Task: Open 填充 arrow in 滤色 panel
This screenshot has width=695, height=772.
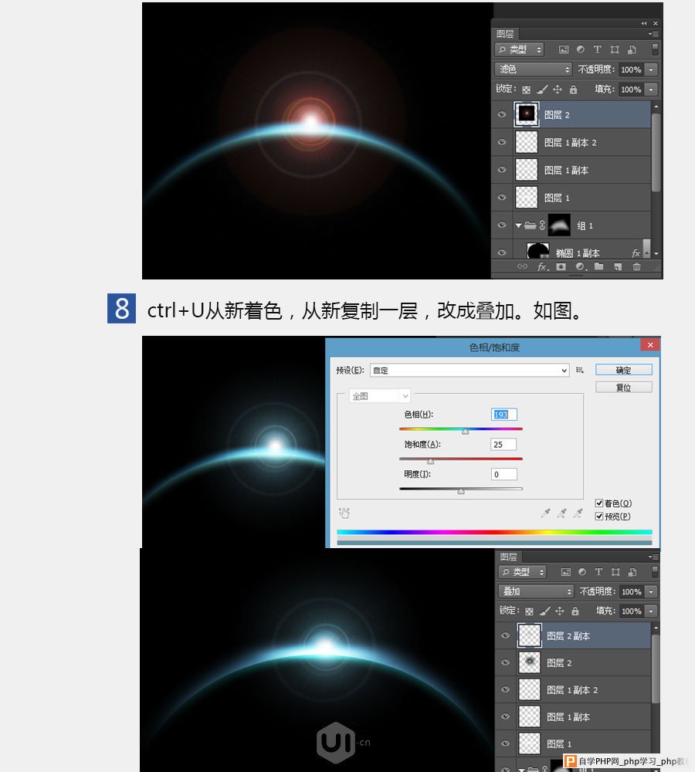Action: 651,89
